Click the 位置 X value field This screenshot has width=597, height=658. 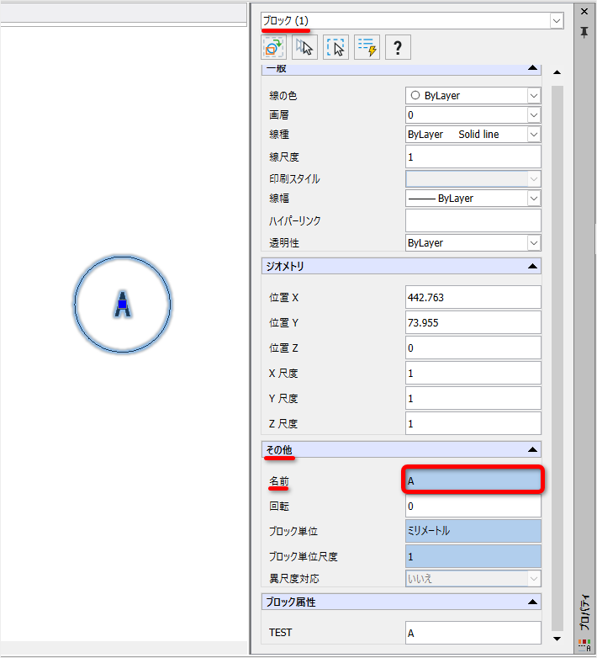point(473,298)
